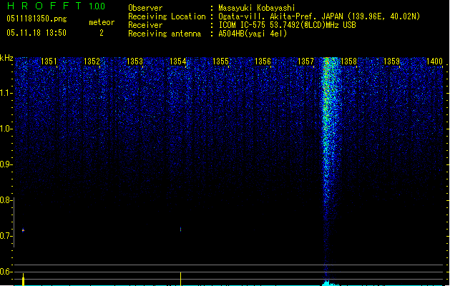Image resolution: width=450 pixels, height=286 pixels.
Task: Click the meteor count value 2
Action: pyautogui.click(x=102, y=33)
